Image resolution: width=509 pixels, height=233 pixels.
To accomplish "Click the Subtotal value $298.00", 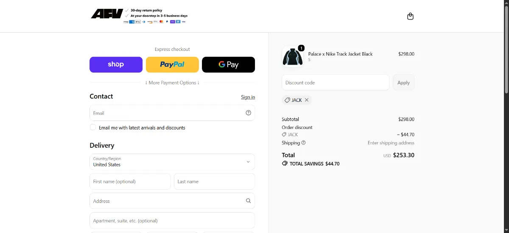I will pyautogui.click(x=406, y=119).
